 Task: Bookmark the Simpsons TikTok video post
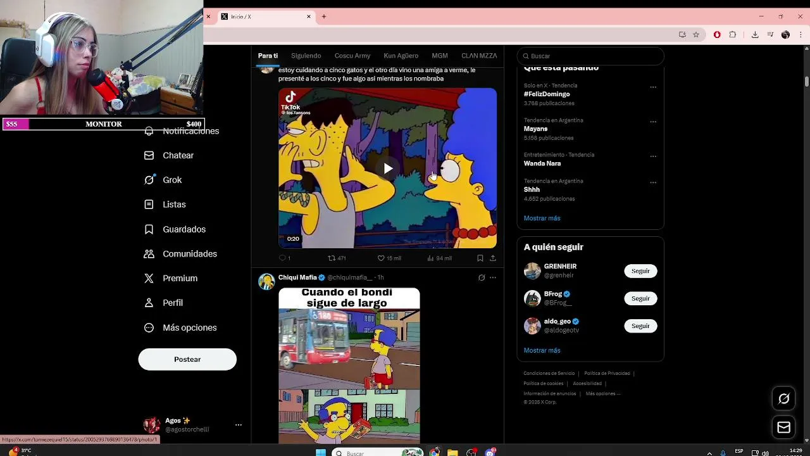480,258
